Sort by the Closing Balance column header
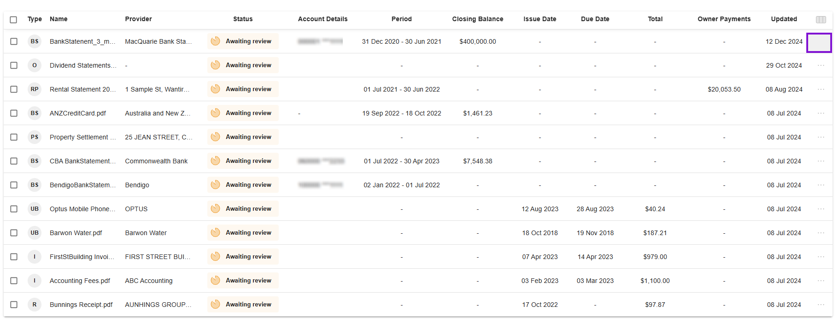839x323 pixels. pos(477,19)
